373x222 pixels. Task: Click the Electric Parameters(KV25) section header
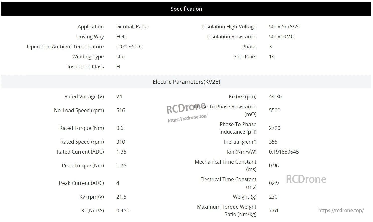pyautogui.click(x=186, y=82)
